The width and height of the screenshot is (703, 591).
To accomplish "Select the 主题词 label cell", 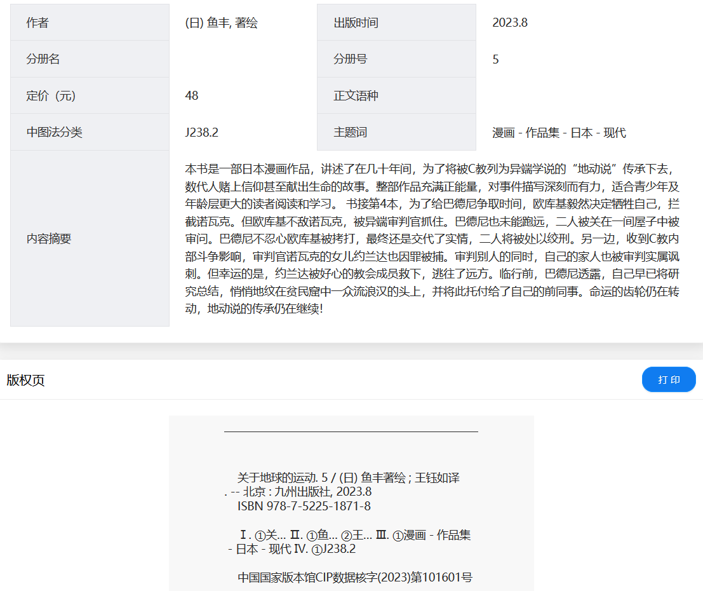I will pyautogui.click(x=396, y=132).
